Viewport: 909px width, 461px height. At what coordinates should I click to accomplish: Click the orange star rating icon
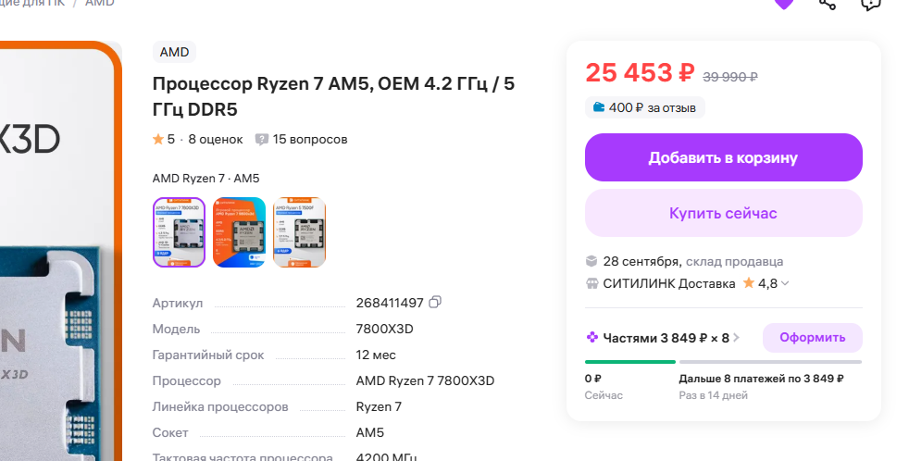tap(157, 139)
